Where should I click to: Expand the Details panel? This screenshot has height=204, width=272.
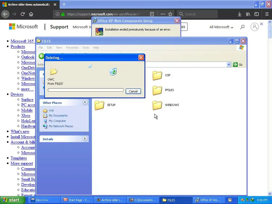(x=85, y=139)
